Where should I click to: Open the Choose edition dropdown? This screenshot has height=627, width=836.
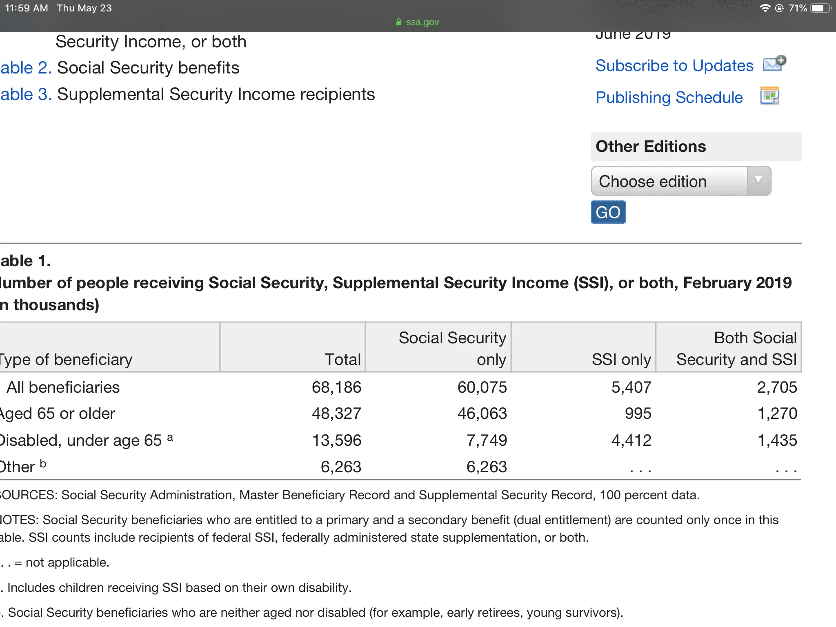click(x=669, y=181)
